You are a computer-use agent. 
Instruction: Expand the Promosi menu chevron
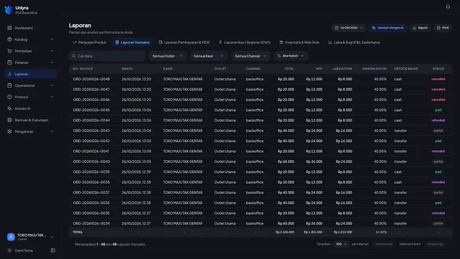tap(52, 97)
